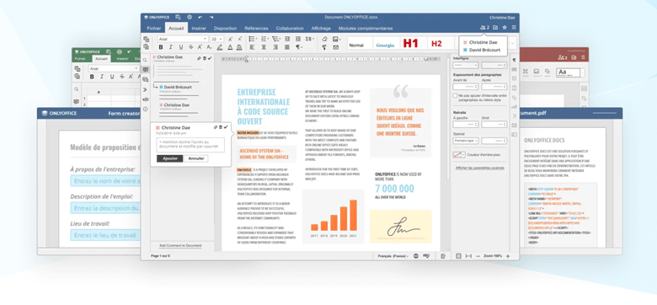The image size is (657, 305).
Task: Open the comments panel in left sidebar
Action: (x=146, y=70)
